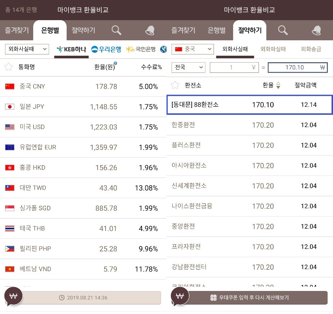This screenshot has width=333, height=314.
Task: Open notifications via the bell icon
Action: click(x=150, y=31)
